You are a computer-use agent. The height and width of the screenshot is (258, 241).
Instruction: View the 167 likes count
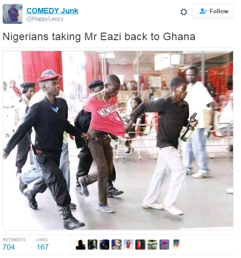point(43,247)
